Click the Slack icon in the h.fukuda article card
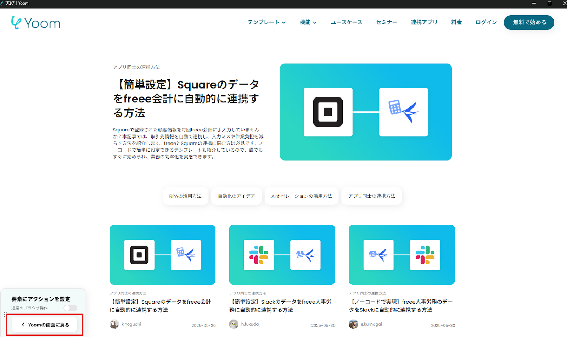 (259, 255)
